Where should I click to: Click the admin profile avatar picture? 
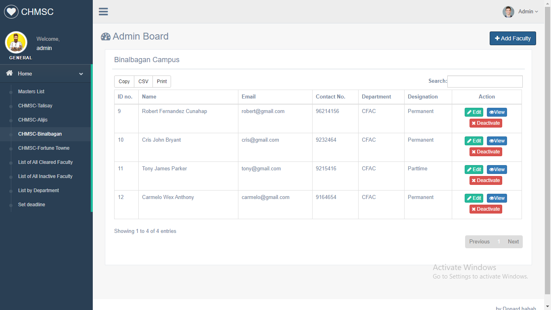pyautogui.click(x=508, y=12)
